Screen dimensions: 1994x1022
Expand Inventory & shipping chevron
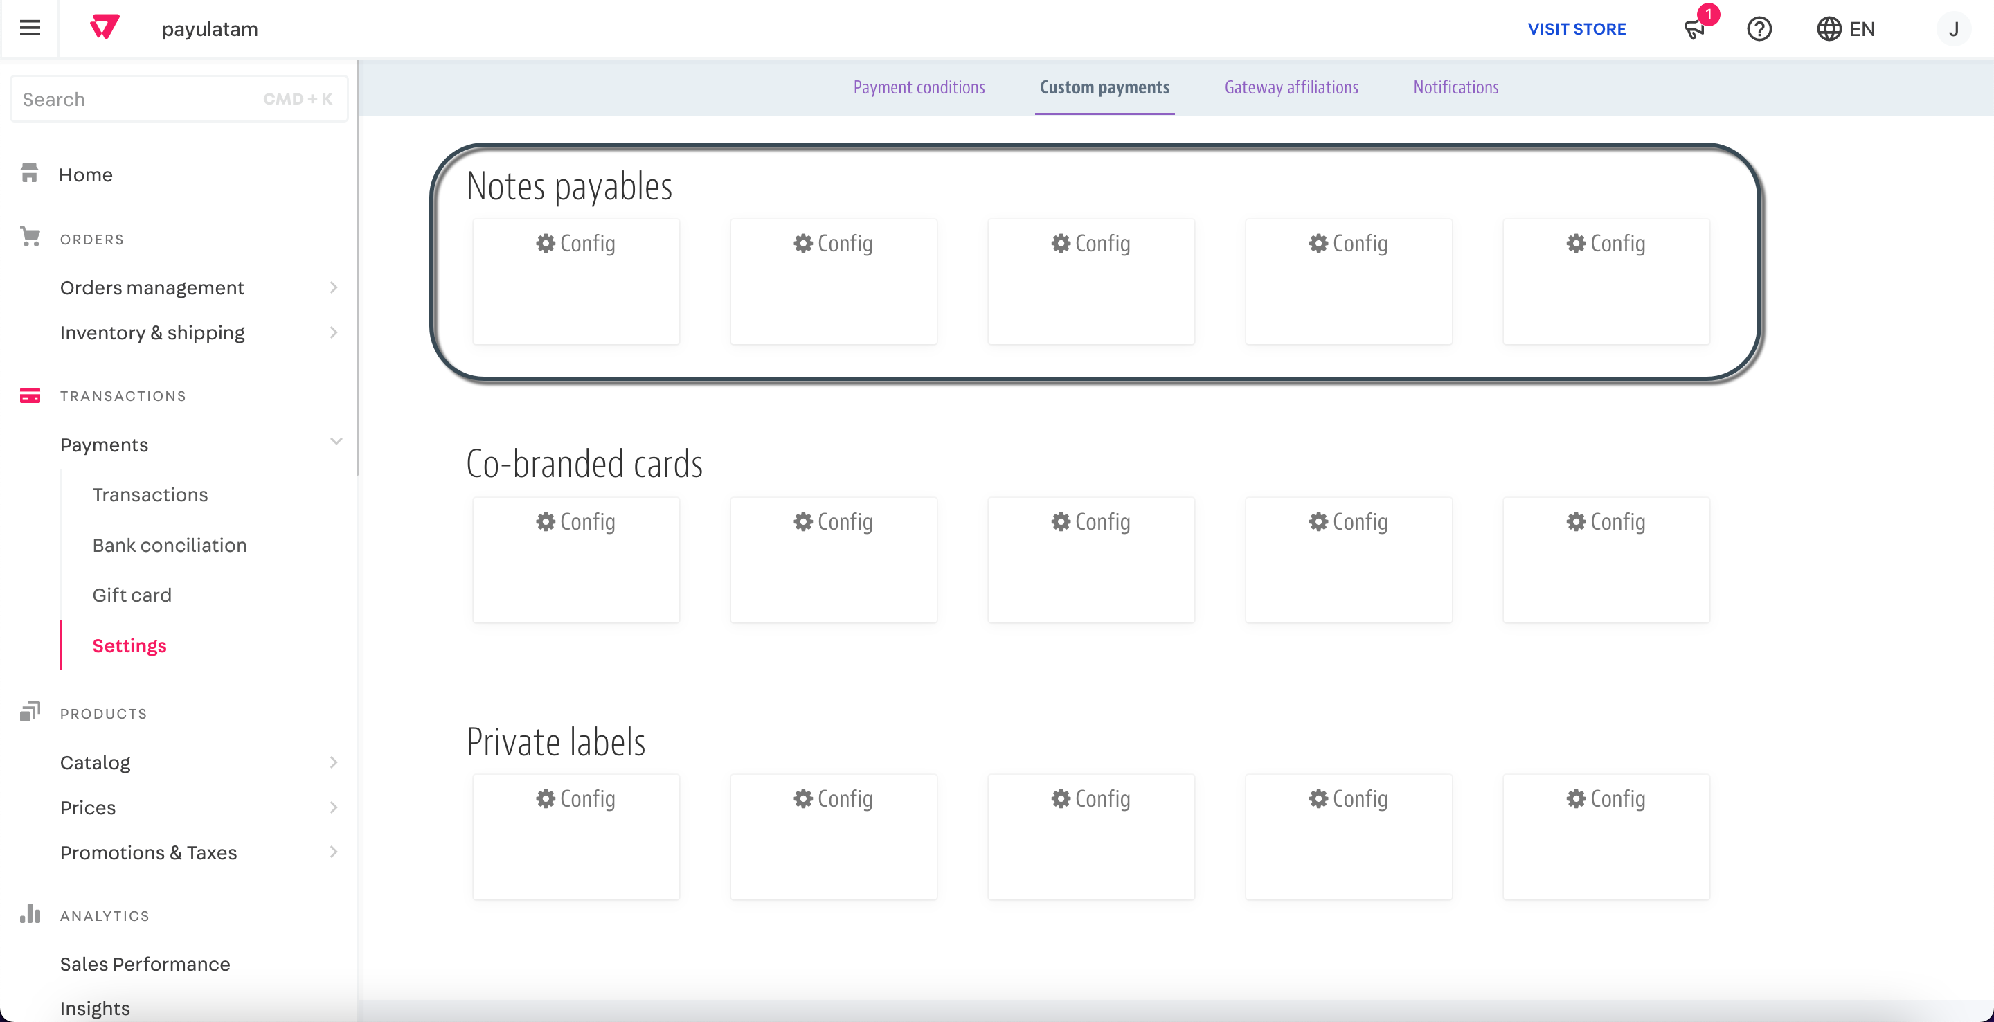coord(334,332)
